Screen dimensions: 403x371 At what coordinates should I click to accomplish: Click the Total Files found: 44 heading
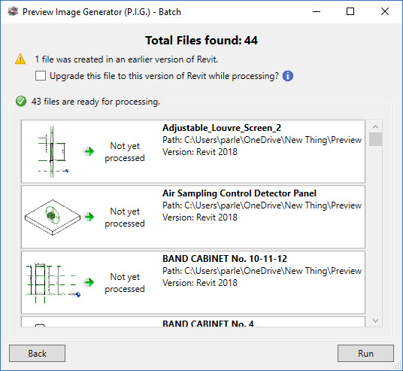pos(201,41)
